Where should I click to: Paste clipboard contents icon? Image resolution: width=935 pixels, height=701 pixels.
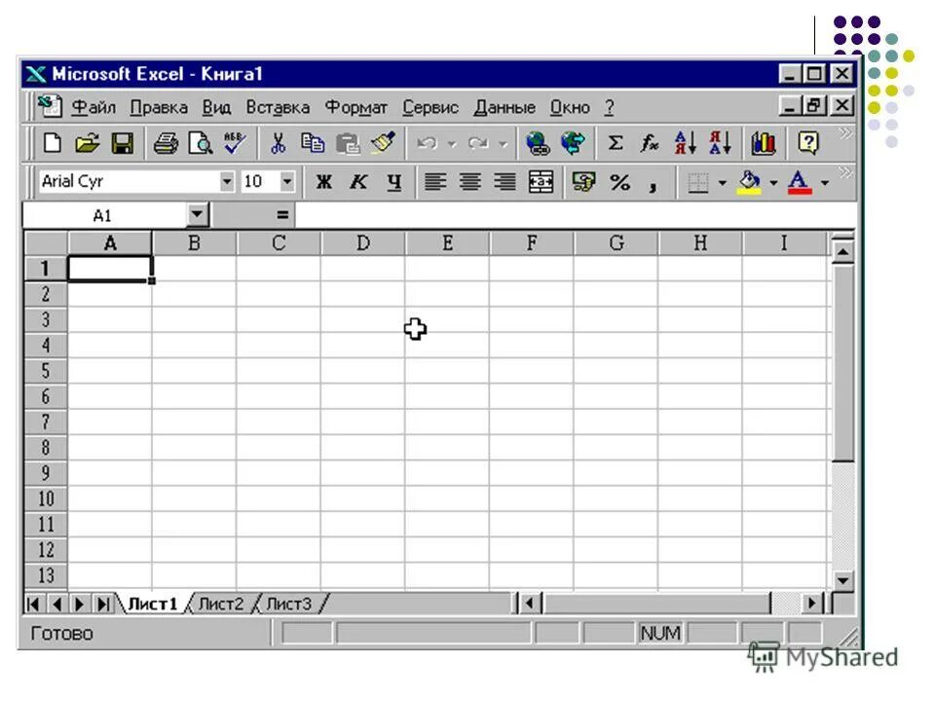coord(348,143)
